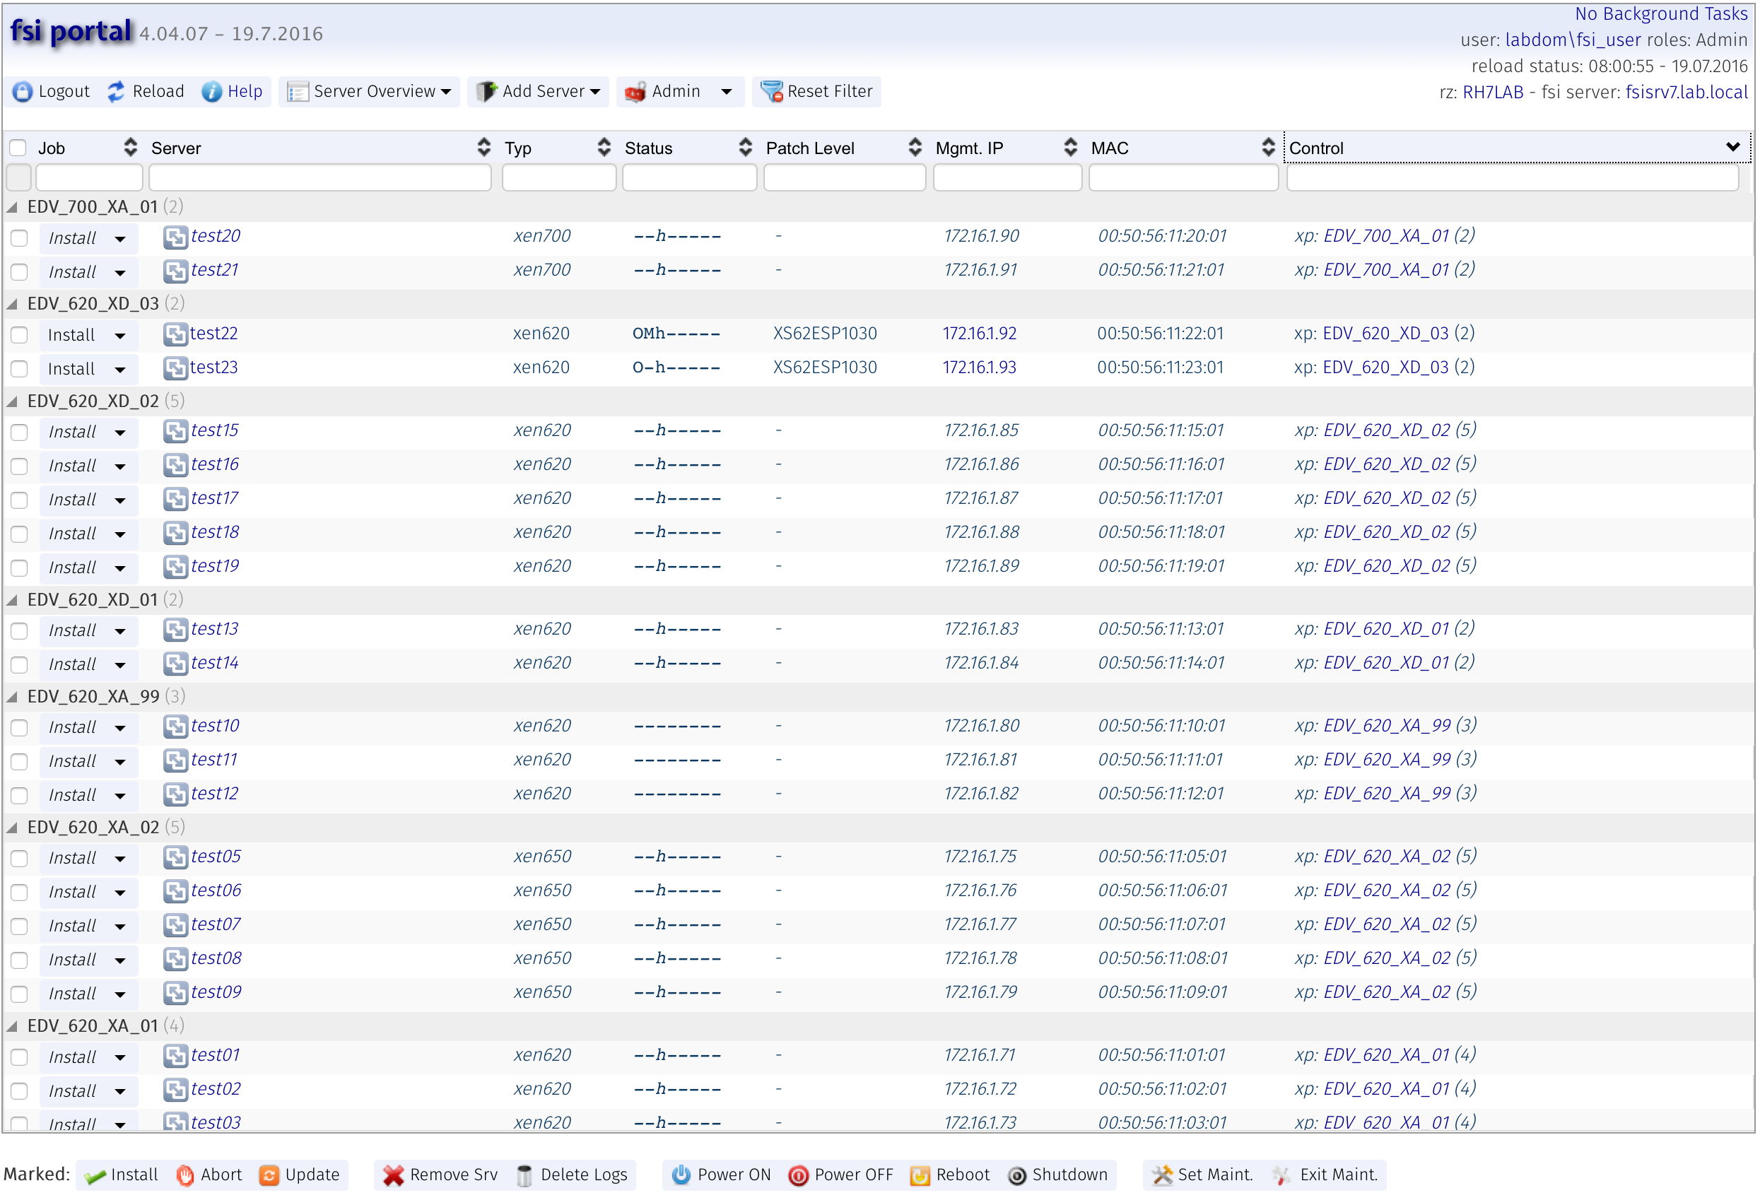The width and height of the screenshot is (1760, 1200).
Task: Check the box for test20 row
Action: pos(19,238)
